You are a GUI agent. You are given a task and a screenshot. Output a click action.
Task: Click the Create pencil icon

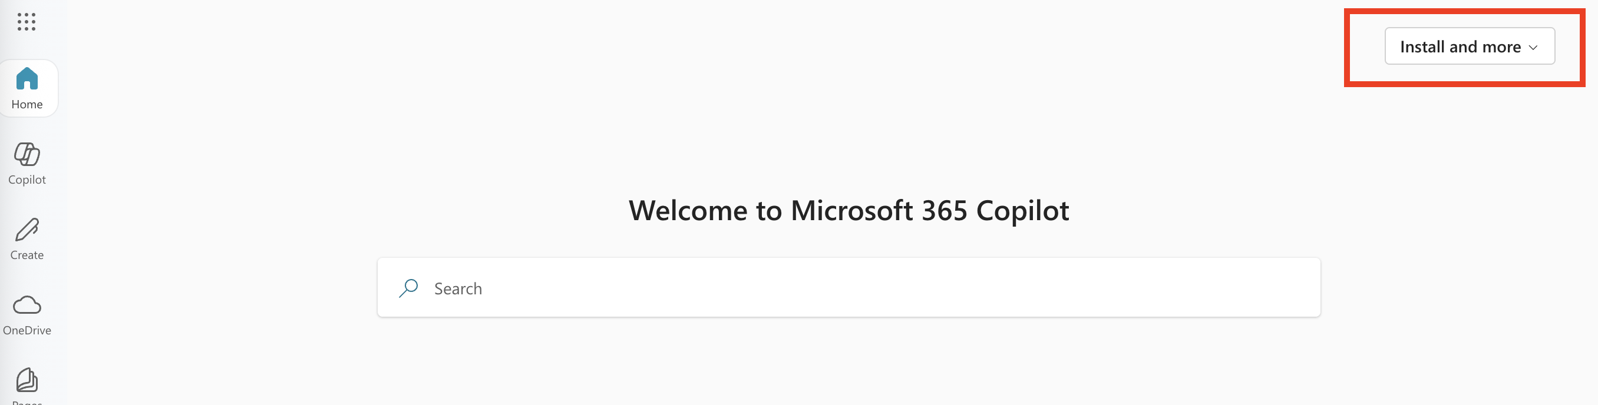pos(27,230)
